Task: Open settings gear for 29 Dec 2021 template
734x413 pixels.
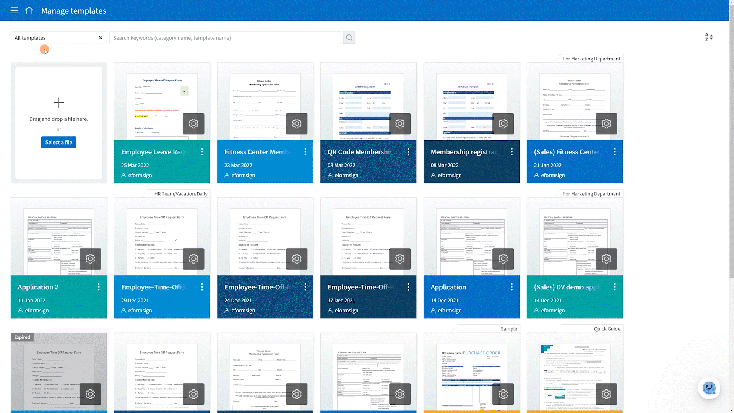Action: (x=193, y=259)
